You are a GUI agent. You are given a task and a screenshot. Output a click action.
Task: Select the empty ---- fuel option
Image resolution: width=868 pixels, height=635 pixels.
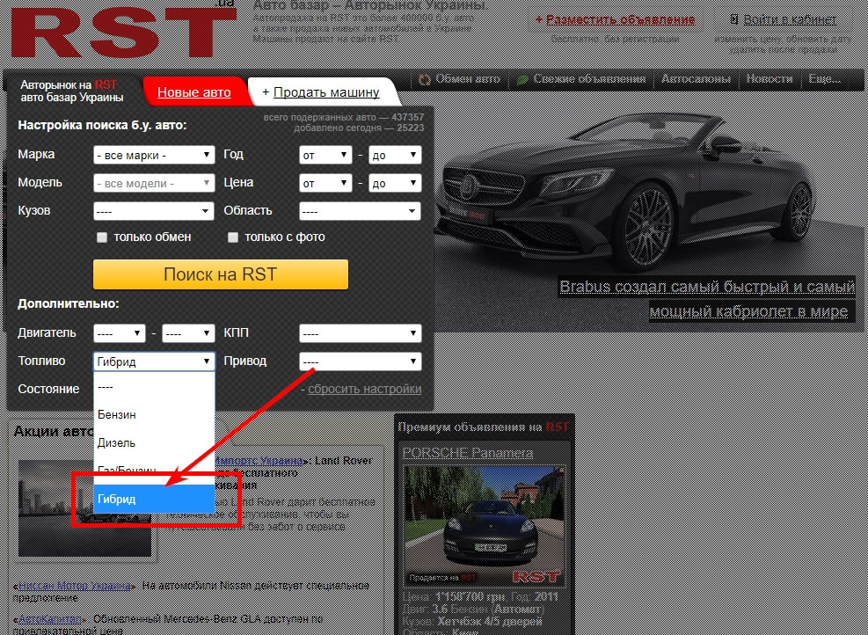coord(154,387)
